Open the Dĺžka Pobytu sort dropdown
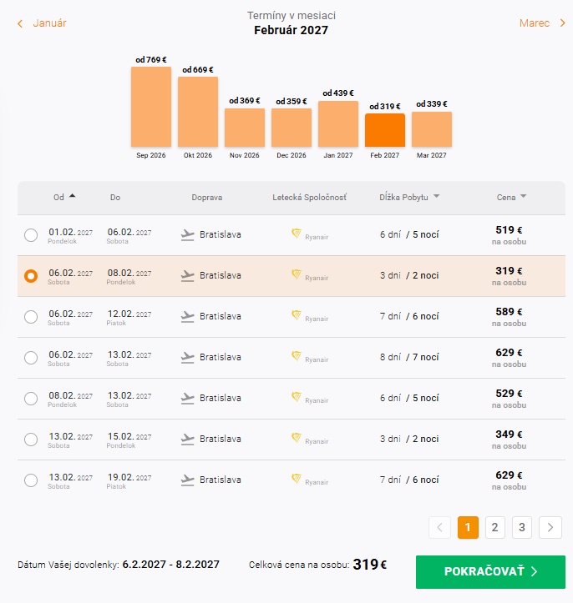Image resolution: width=573 pixels, height=603 pixels. pyautogui.click(x=436, y=196)
